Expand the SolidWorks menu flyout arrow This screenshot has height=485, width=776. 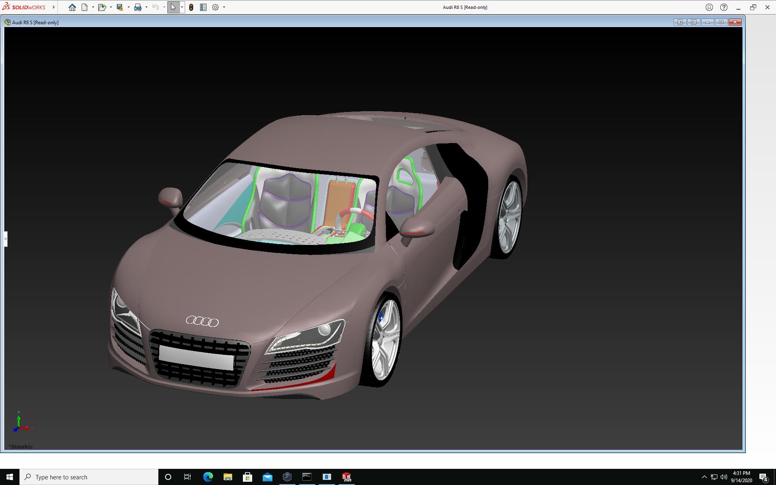point(54,7)
